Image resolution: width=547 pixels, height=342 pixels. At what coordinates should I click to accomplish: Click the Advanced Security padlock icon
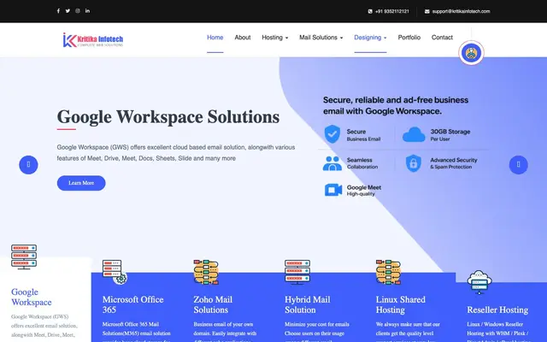[414, 163]
